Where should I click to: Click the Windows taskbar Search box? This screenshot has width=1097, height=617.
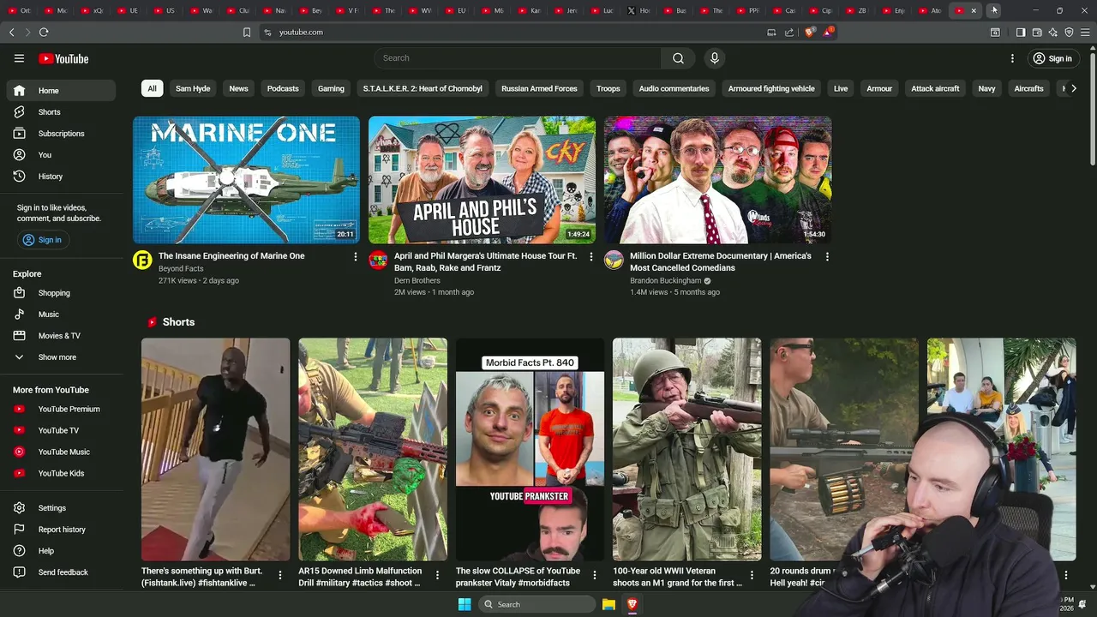point(537,604)
